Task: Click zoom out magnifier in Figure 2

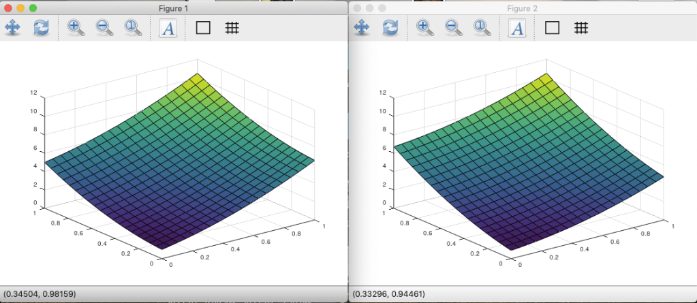Action: (453, 28)
